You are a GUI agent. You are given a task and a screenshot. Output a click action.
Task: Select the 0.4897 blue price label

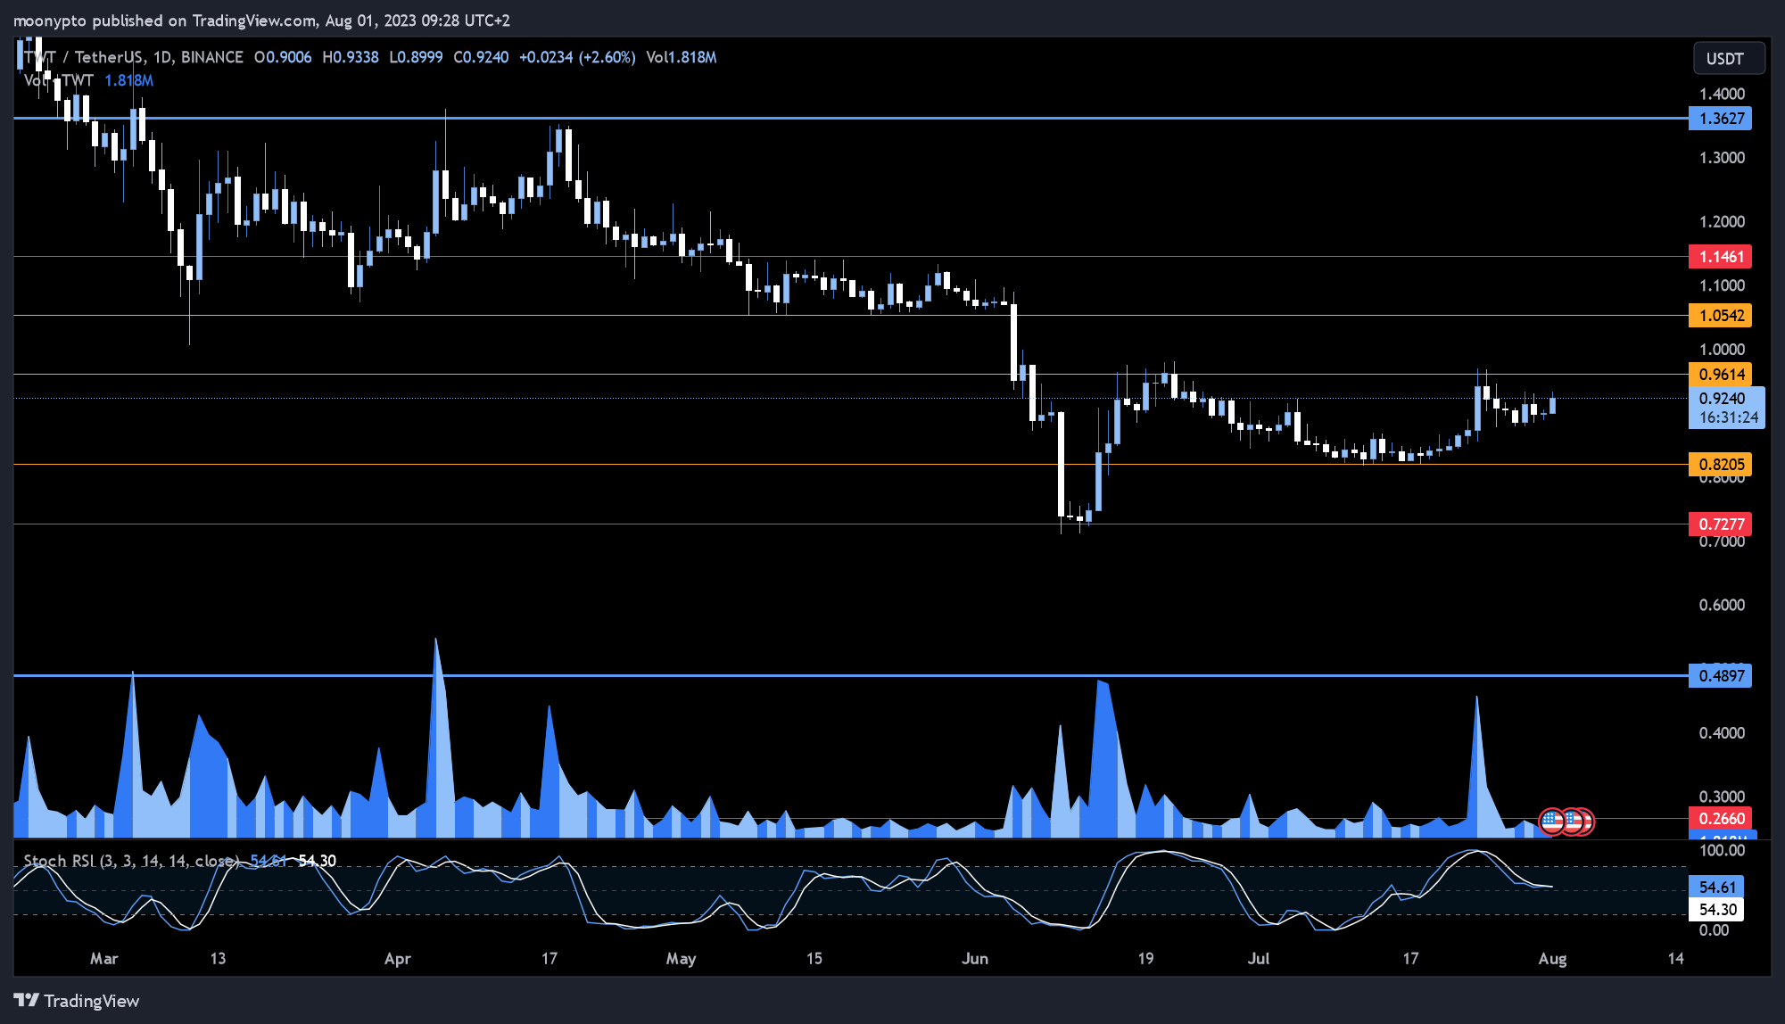point(1720,676)
